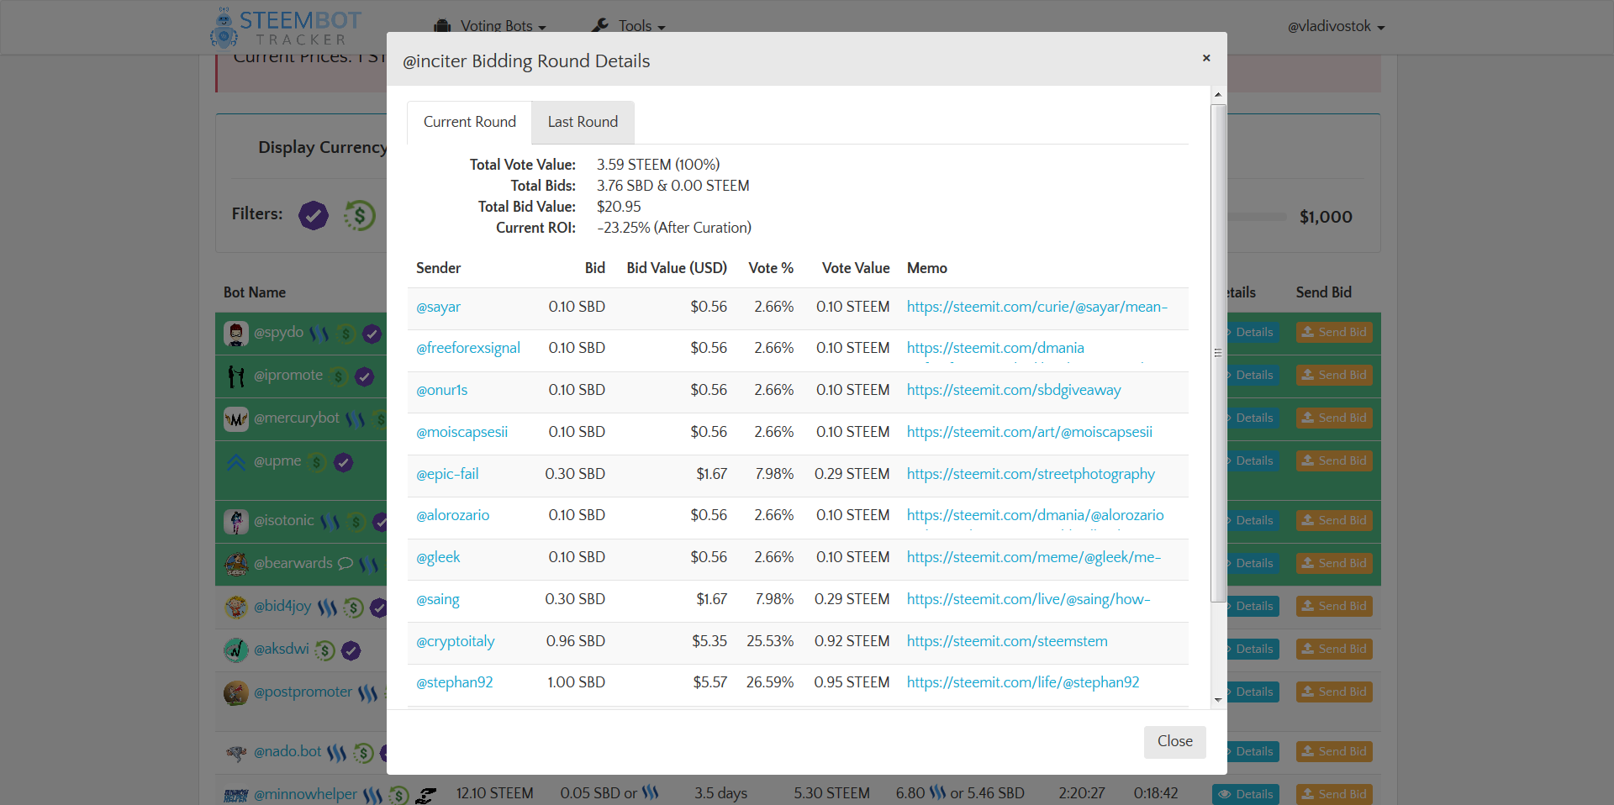Click the @upme double-chevron icon

[236, 461]
